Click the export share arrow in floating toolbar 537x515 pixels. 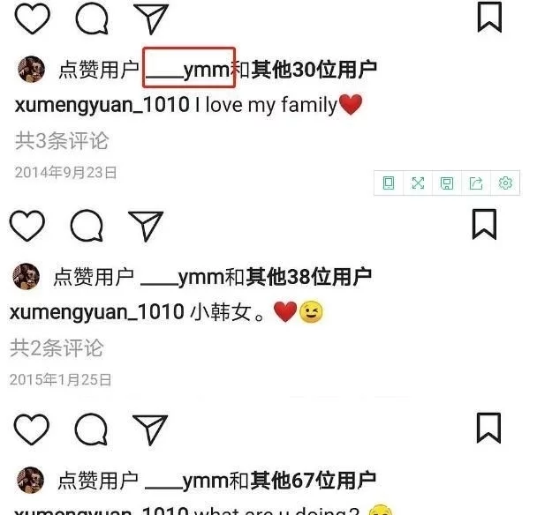(476, 183)
